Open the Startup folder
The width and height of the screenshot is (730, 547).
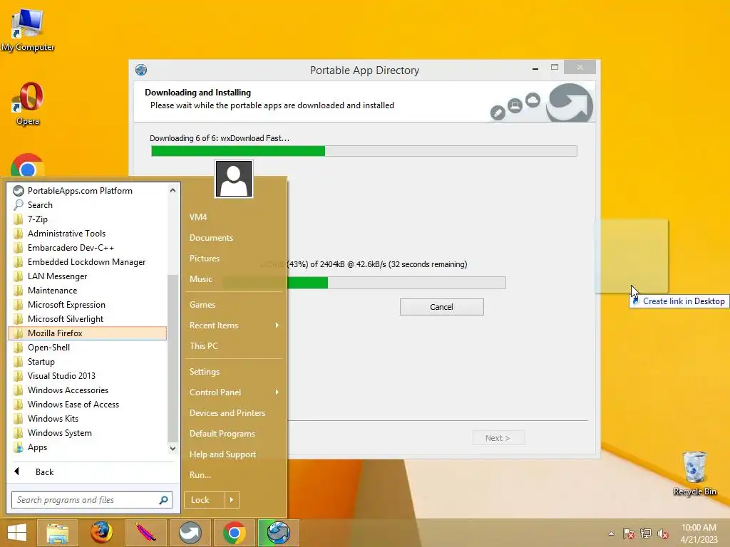pyautogui.click(x=88, y=362)
